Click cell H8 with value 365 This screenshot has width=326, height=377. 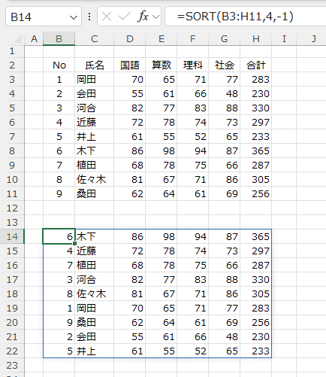(255, 150)
